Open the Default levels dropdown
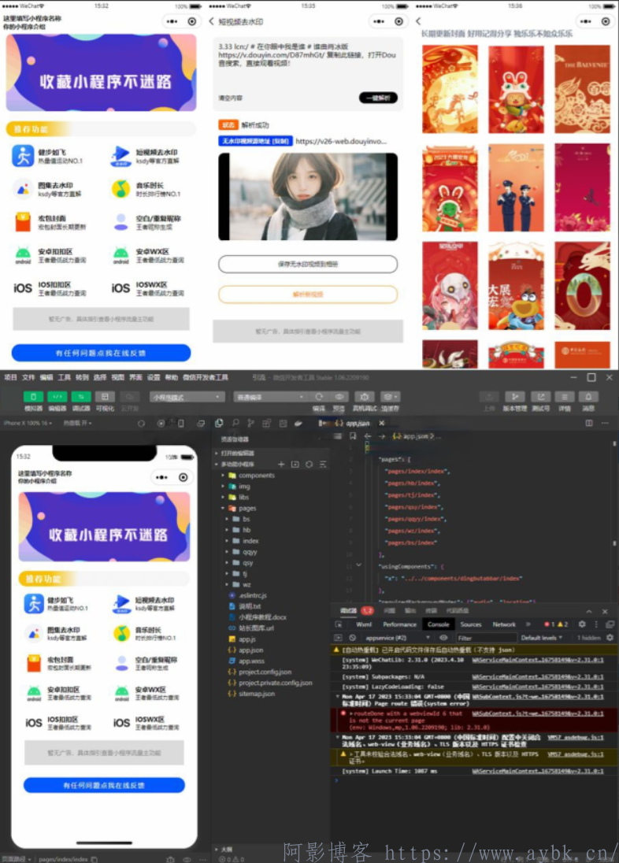Viewport: 619px width, 863px height. (x=542, y=638)
